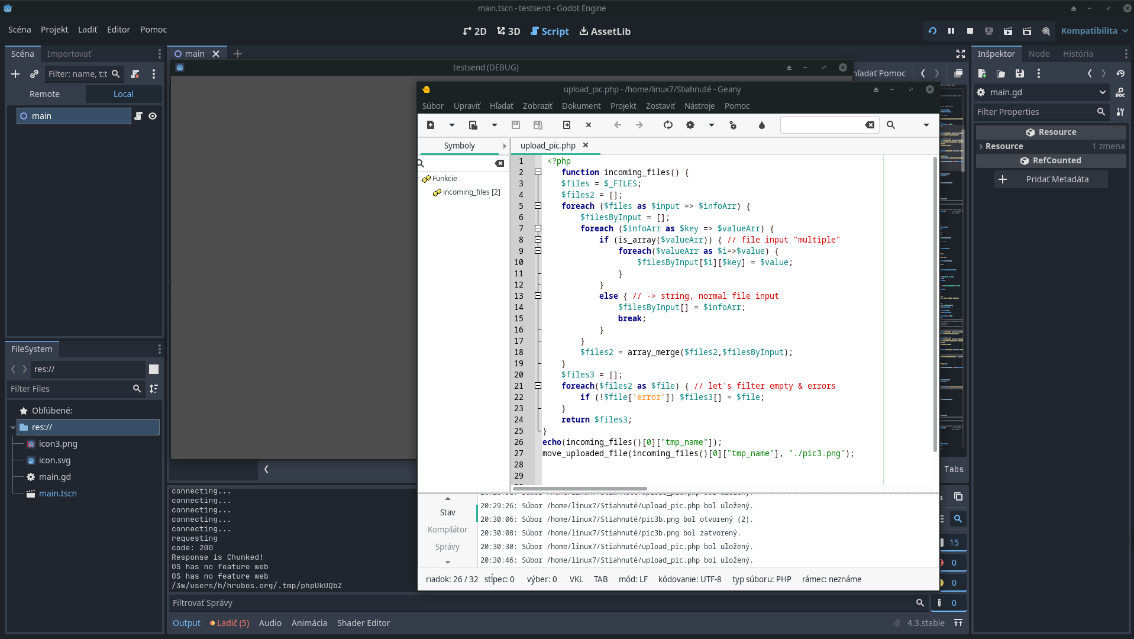Screen dimensions: 1134x639
Task: Add a new child node in Scene panel
Action: [15, 74]
